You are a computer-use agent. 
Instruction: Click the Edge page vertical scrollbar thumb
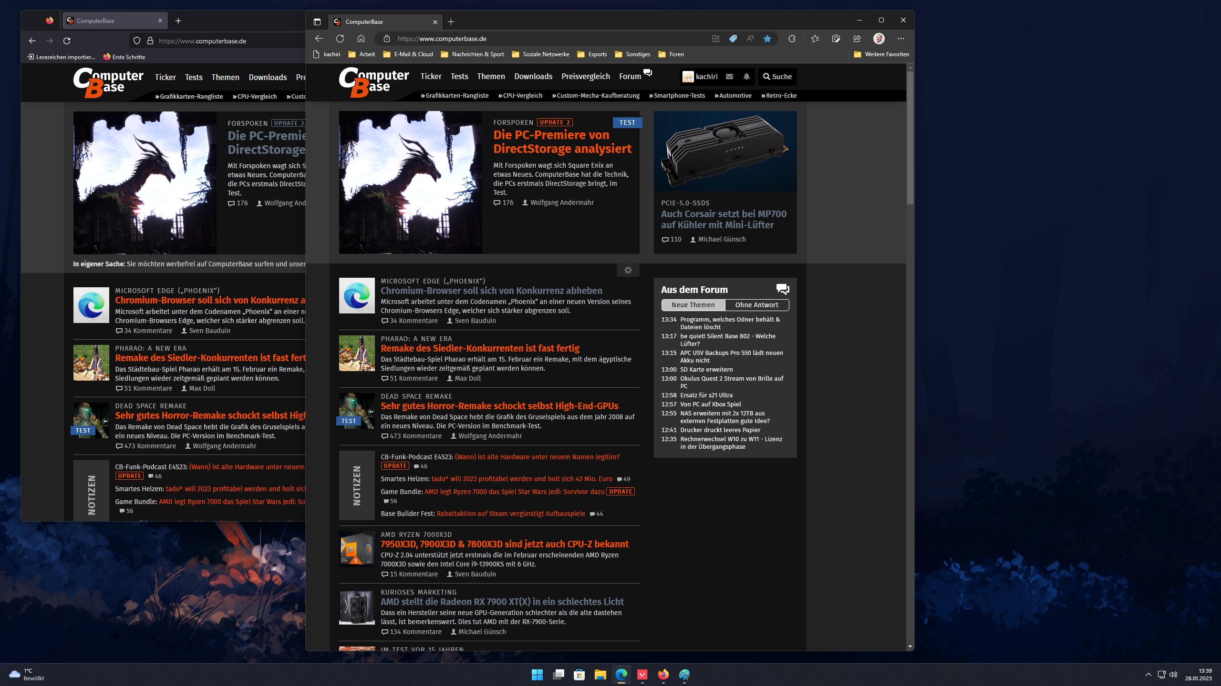tap(910, 138)
